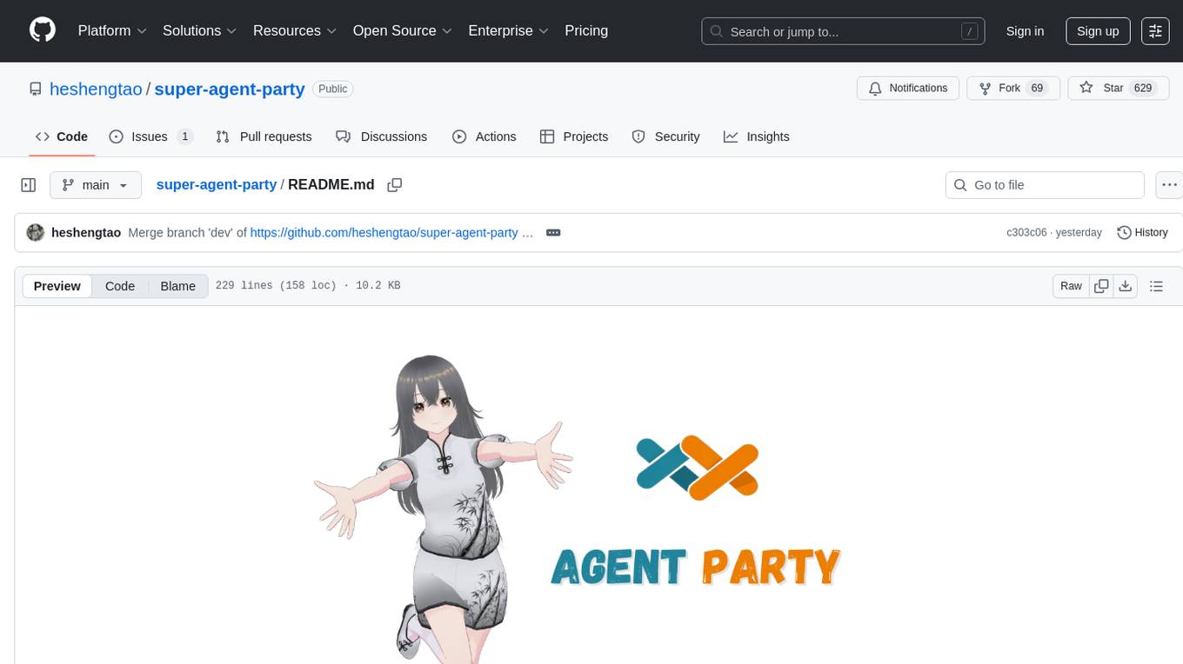Open the Pricing page
Screen dimensions: 1183x664
(586, 30)
